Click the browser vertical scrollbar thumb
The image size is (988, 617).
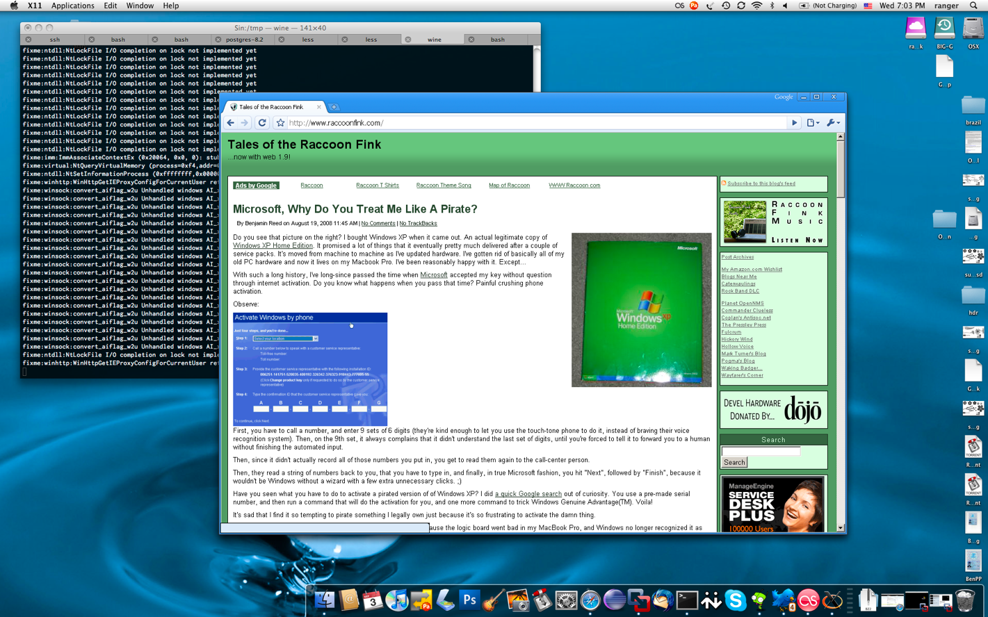840,170
